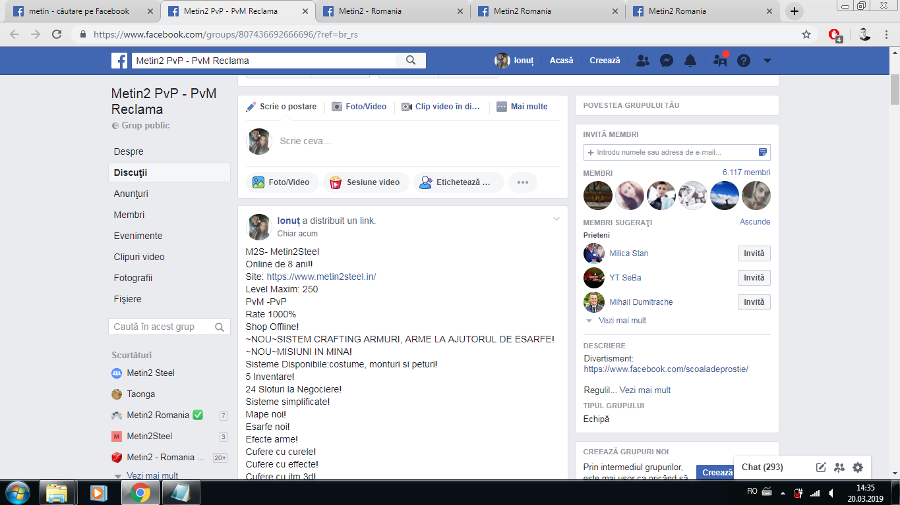Open Chrome from Windows taskbar
900x505 pixels.
[139, 492]
